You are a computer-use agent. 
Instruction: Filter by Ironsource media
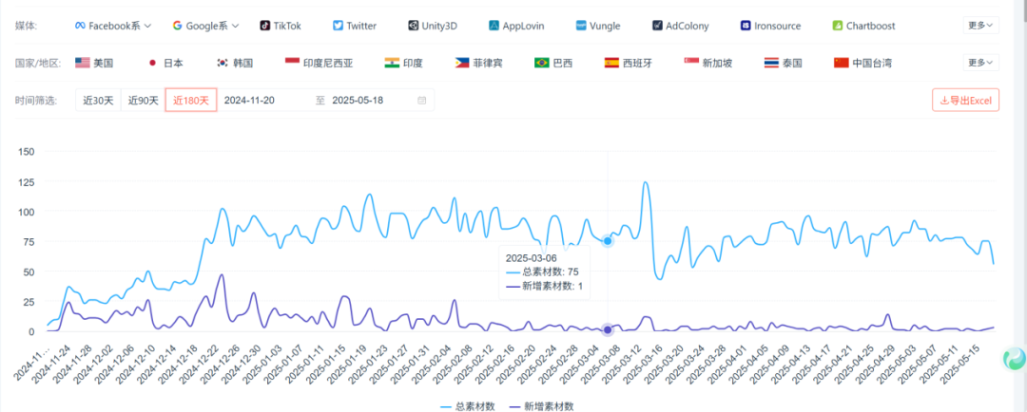click(770, 27)
